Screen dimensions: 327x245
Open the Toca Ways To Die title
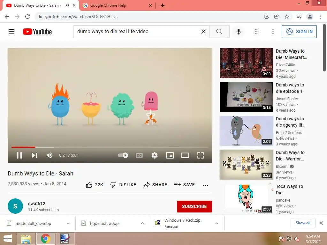289,189
